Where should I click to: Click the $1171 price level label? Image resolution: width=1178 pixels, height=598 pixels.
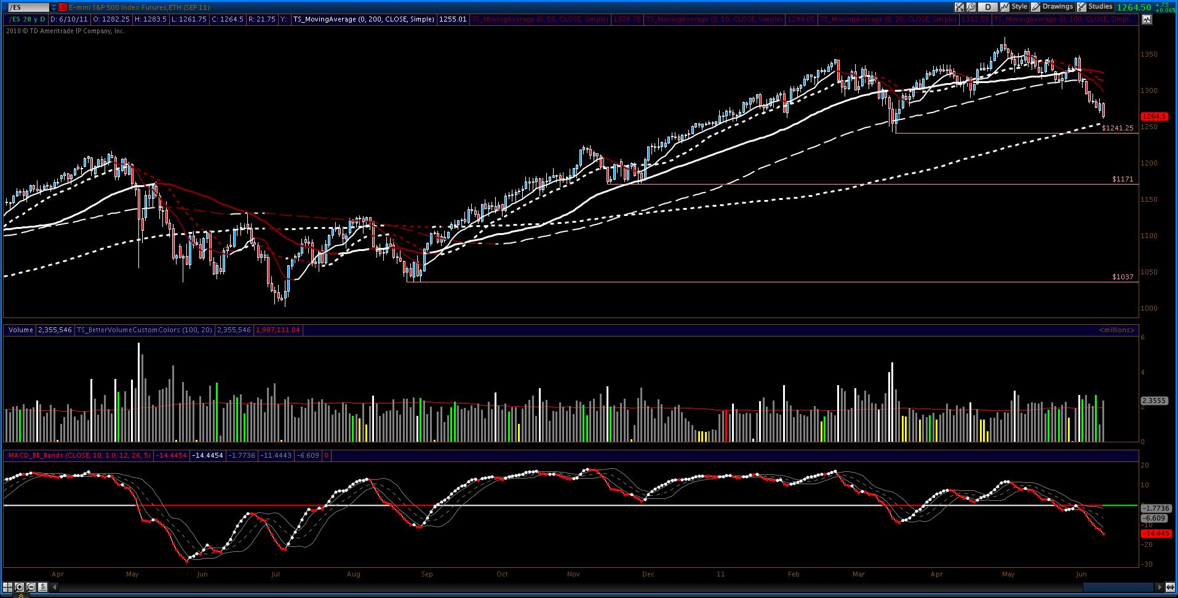point(1123,180)
